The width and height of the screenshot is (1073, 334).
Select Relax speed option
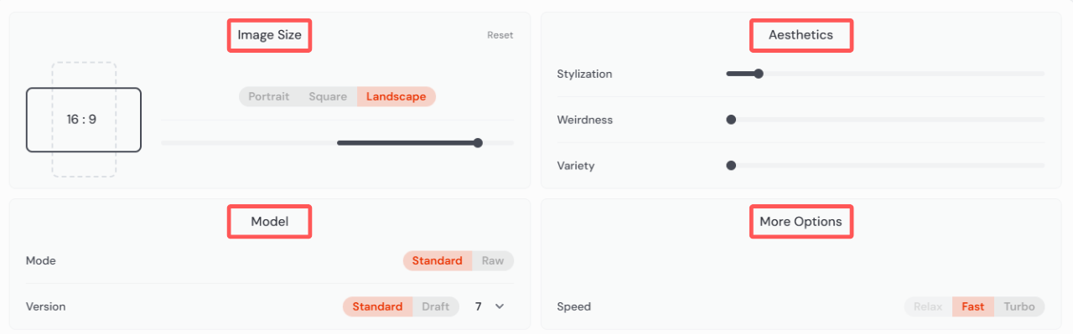coord(928,306)
